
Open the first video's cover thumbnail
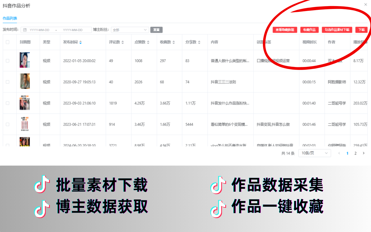click(x=25, y=60)
